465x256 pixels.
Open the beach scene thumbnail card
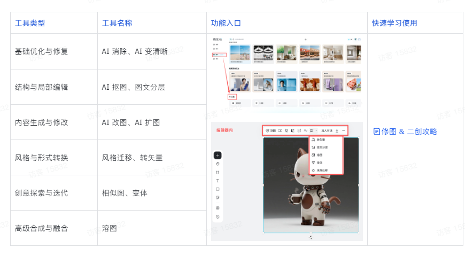point(240,54)
